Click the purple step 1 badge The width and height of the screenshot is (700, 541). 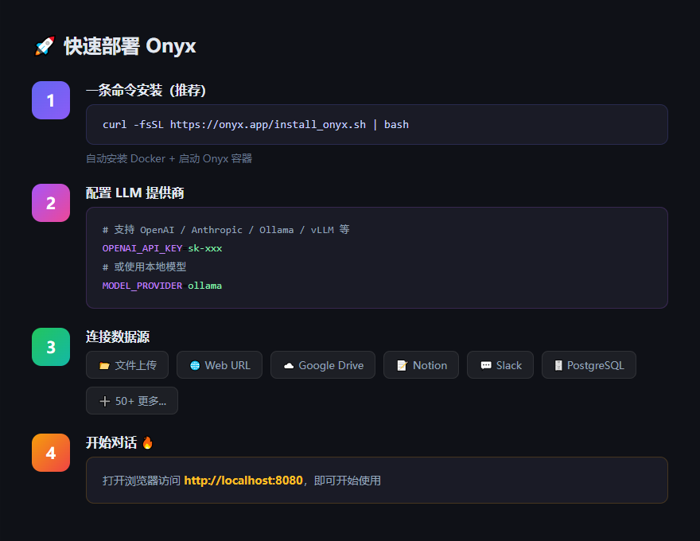(x=51, y=100)
